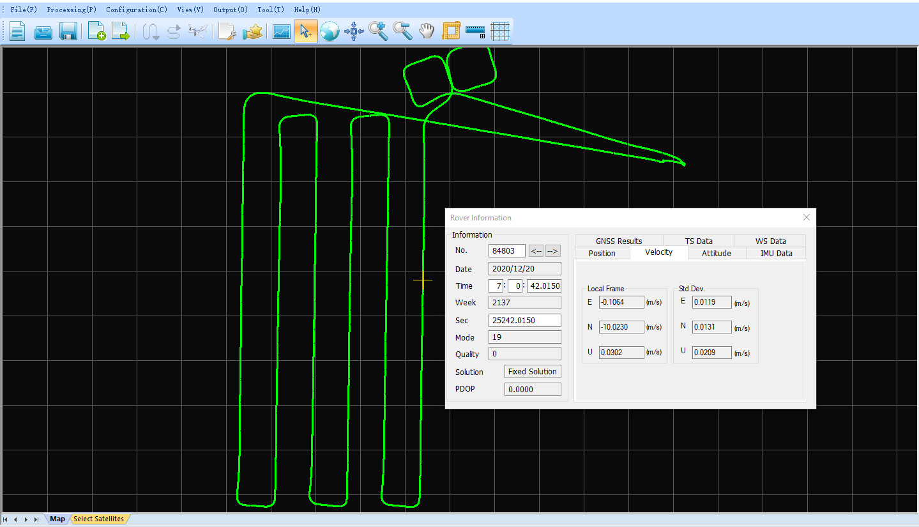Click the grayed U-turn down-arrow processing icon
Screen dimensions: 919x527
coord(151,31)
